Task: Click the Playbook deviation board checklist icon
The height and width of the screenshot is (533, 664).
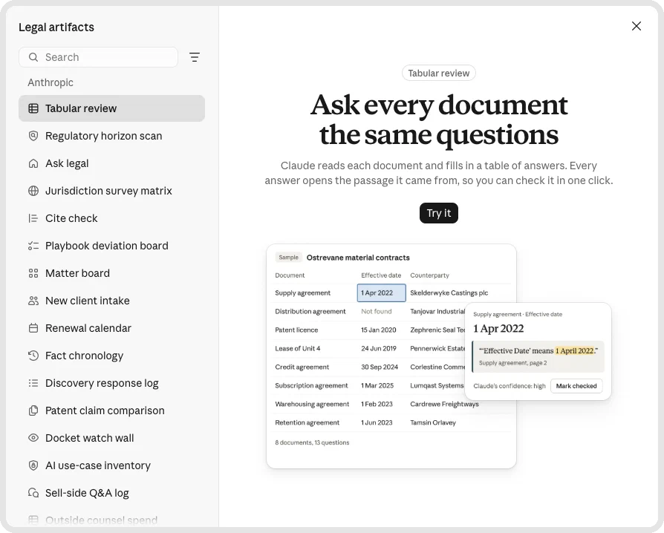Action: pos(33,246)
